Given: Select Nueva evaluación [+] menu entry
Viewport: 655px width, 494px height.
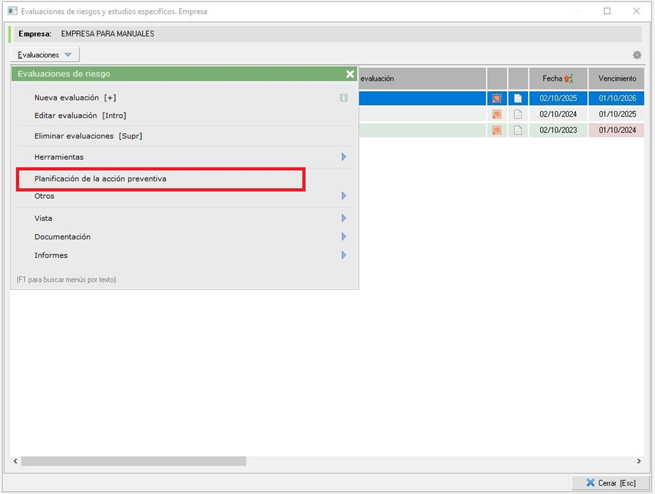Looking at the screenshot, I should click(75, 98).
